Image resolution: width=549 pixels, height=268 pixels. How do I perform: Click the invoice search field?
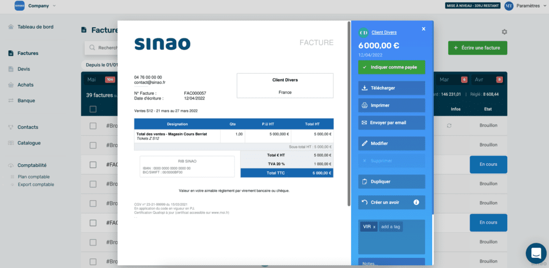(101, 48)
